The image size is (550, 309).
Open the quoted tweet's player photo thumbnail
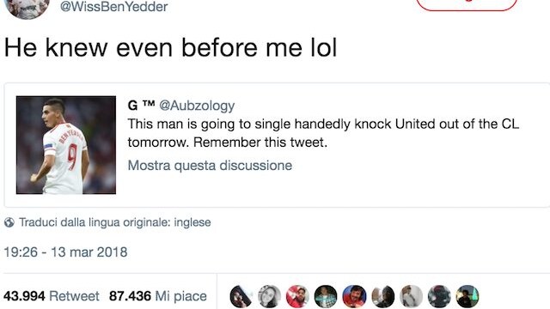tap(66, 145)
